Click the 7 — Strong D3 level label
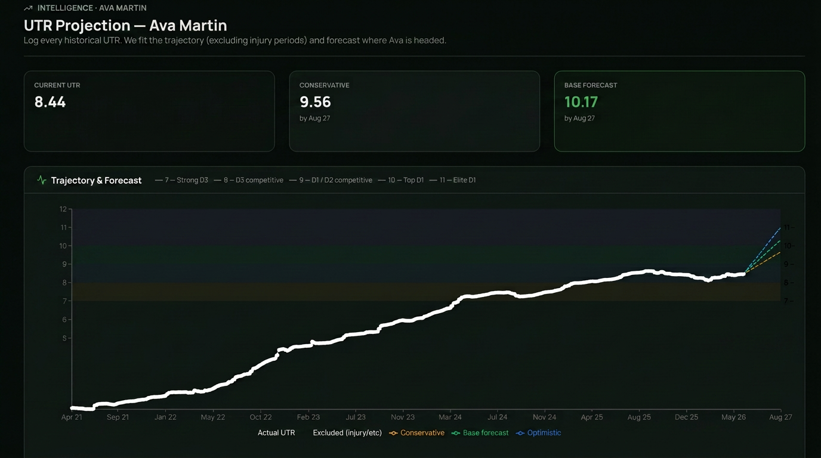Image resolution: width=821 pixels, height=458 pixels. pyautogui.click(x=181, y=180)
